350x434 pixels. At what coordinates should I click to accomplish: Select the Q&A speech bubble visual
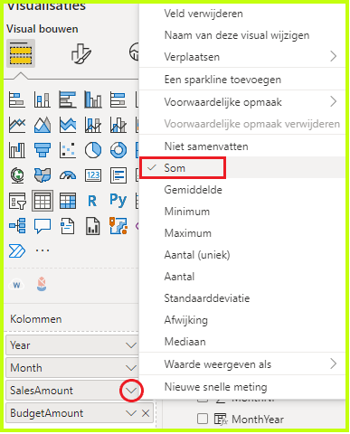[x=43, y=226]
